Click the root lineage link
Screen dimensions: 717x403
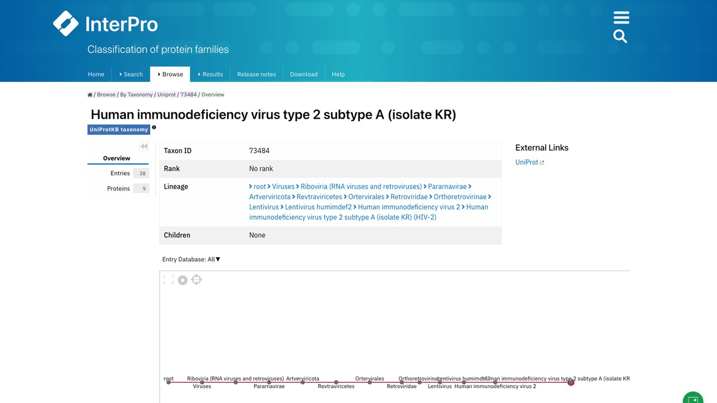(259, 186)
